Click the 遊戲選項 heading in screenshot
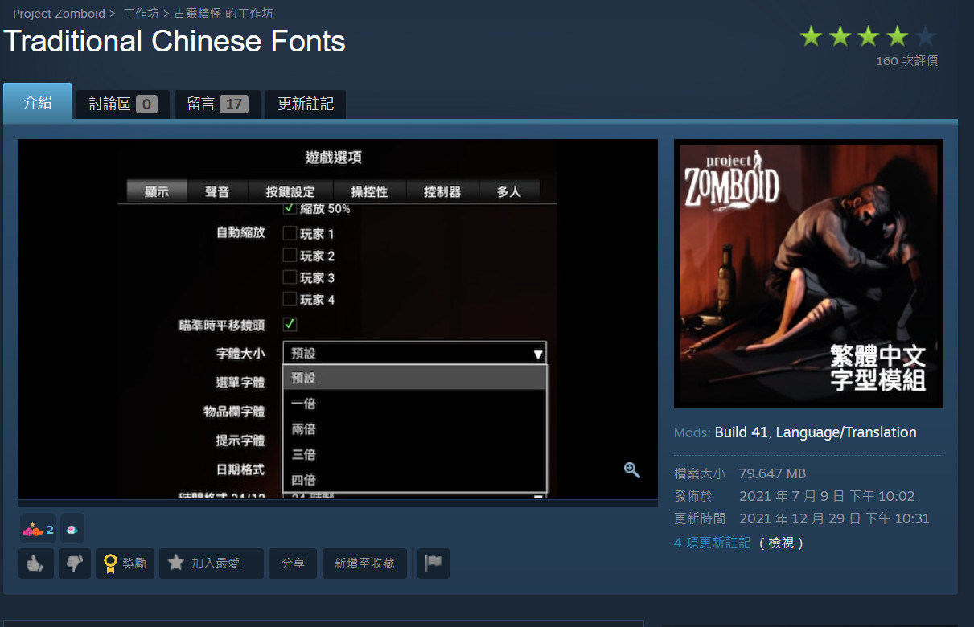The height and width of the screenshot is (627, 974). (x=333, y=158)
